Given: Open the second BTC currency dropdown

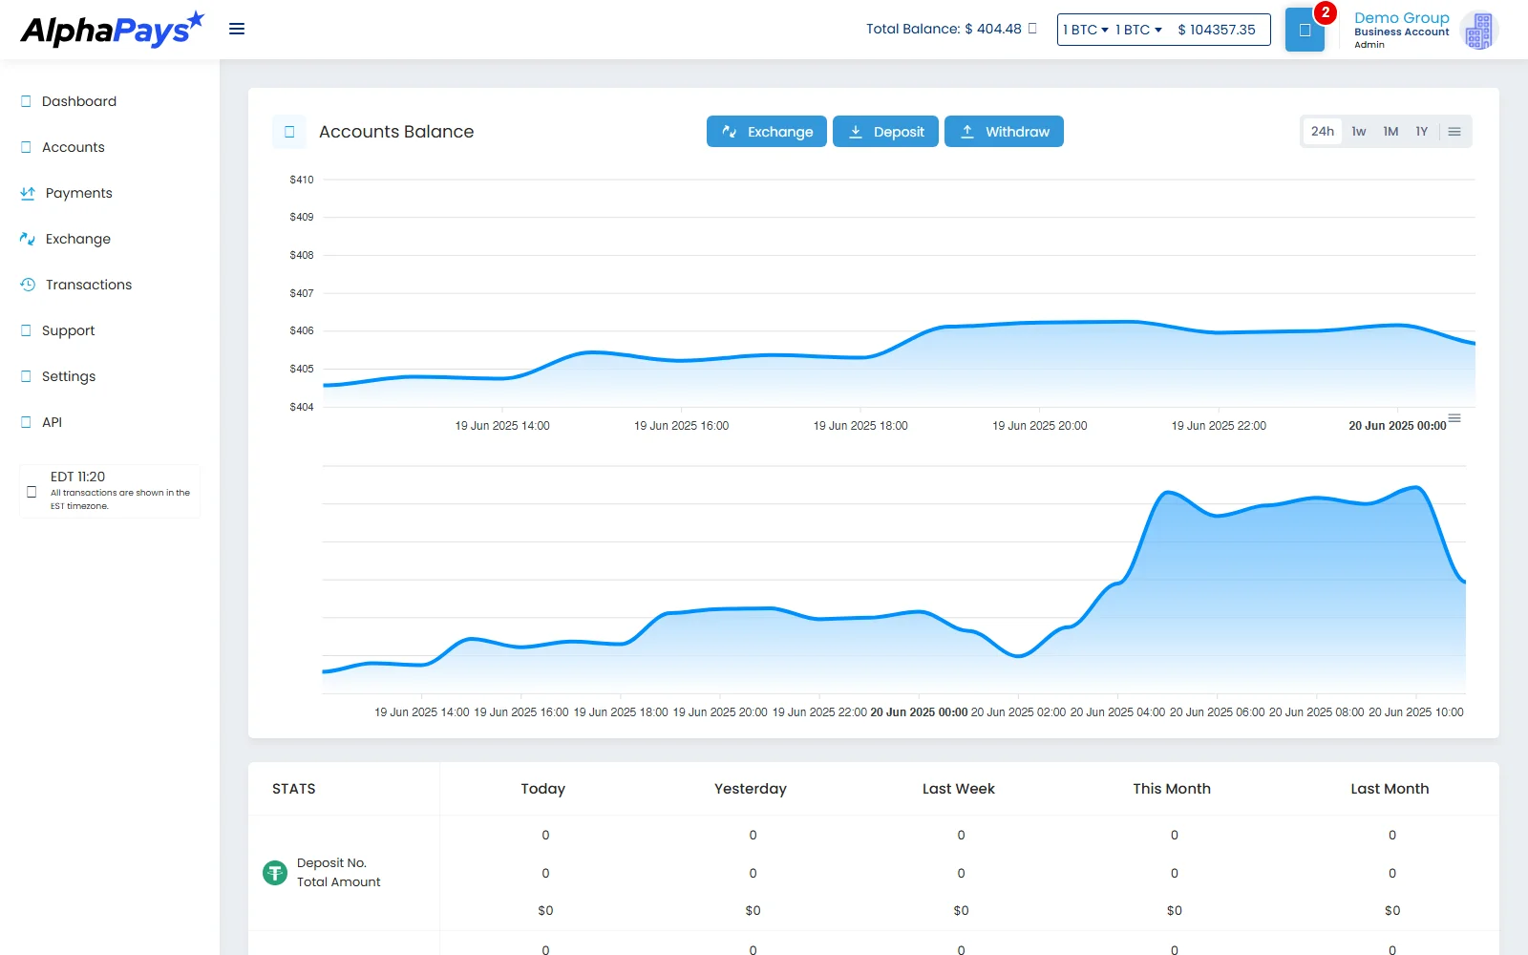Looking at the screenshot, I should coord(1138,30).
